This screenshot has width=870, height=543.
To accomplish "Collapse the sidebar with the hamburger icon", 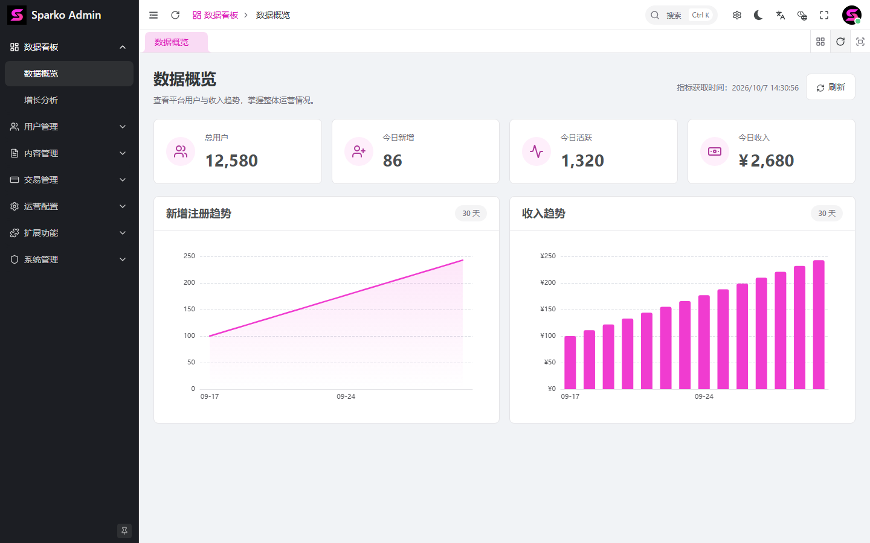I will pos(153,15).
